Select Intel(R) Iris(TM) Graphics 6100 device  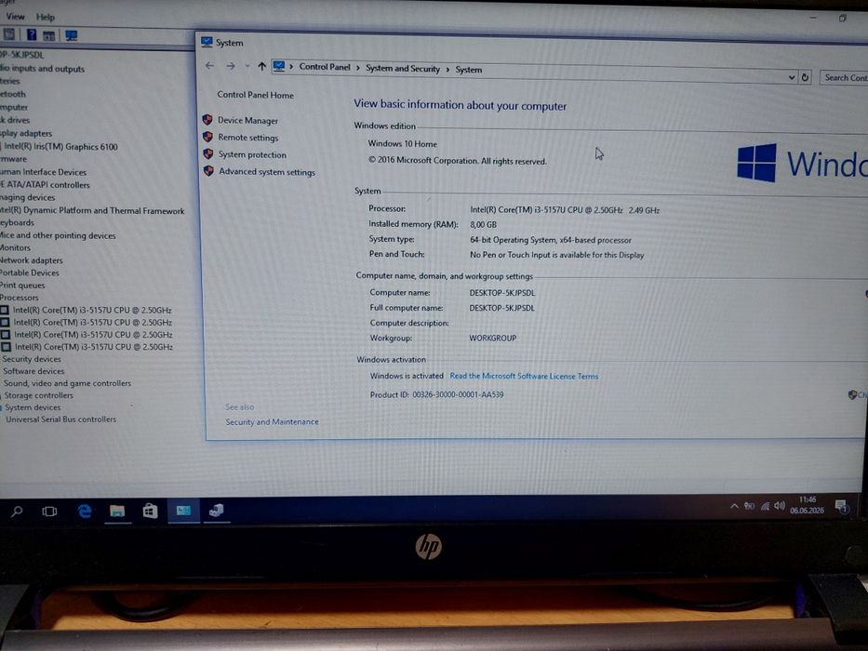pyautogui.click(x=60, y=147)
